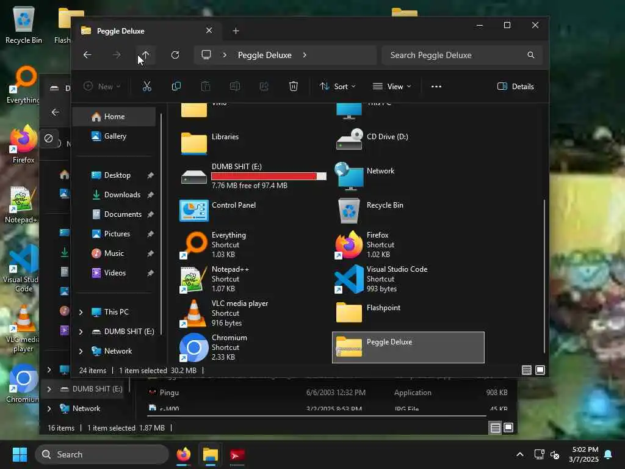Viewport: 625px width, 469px height.
Task: Click the taskbar Search box
Action: [x=102, y=454]
